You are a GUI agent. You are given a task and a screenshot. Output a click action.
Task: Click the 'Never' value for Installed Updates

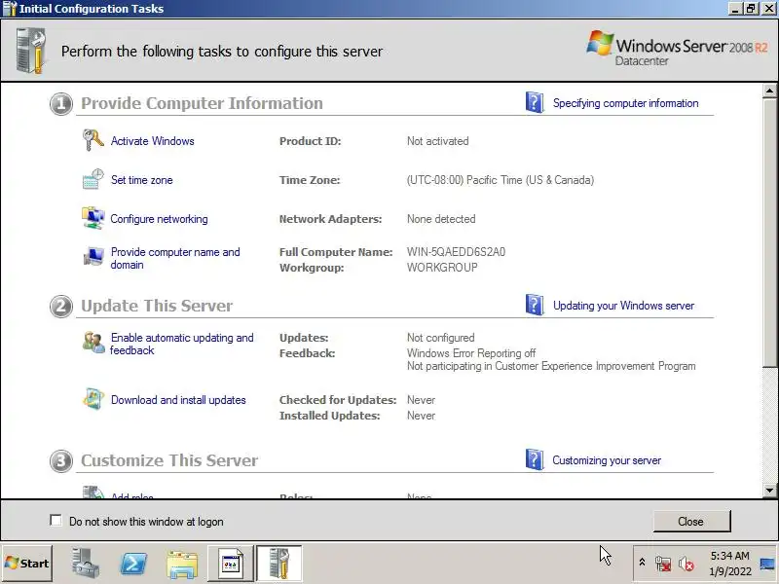point(421,416)
